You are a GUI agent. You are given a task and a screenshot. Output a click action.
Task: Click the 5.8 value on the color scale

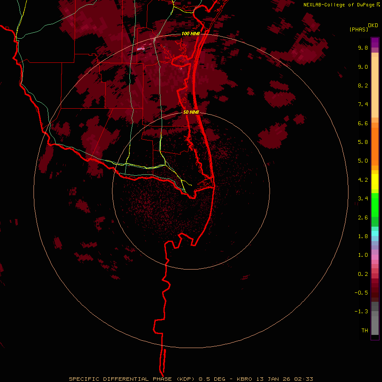pyautogui.click(x=363, y=142)
